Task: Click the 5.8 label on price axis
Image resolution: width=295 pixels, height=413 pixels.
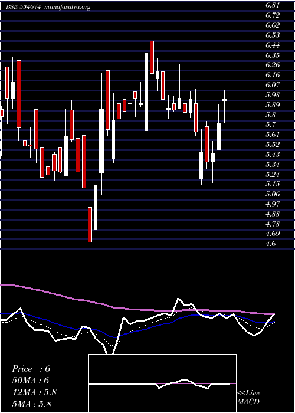Action: click(x=270, y=115)
